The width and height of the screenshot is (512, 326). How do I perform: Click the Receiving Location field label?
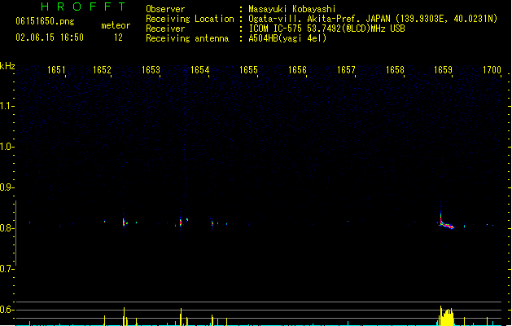click(190, 19)
